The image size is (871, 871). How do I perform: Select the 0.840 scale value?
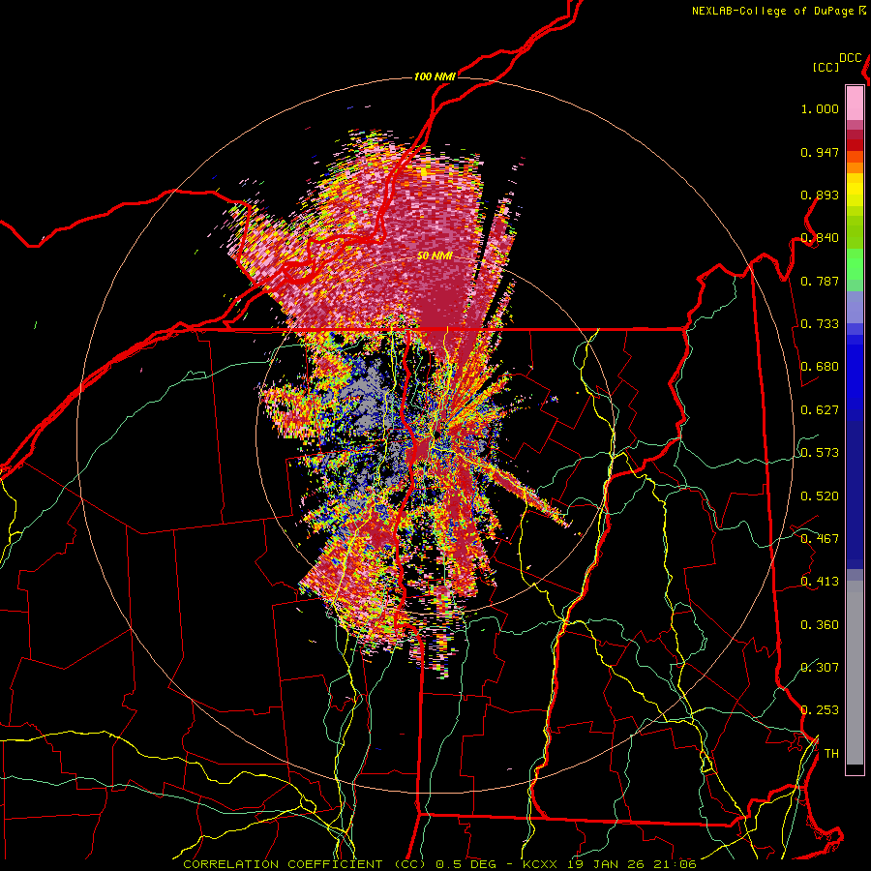click(820, 238)
